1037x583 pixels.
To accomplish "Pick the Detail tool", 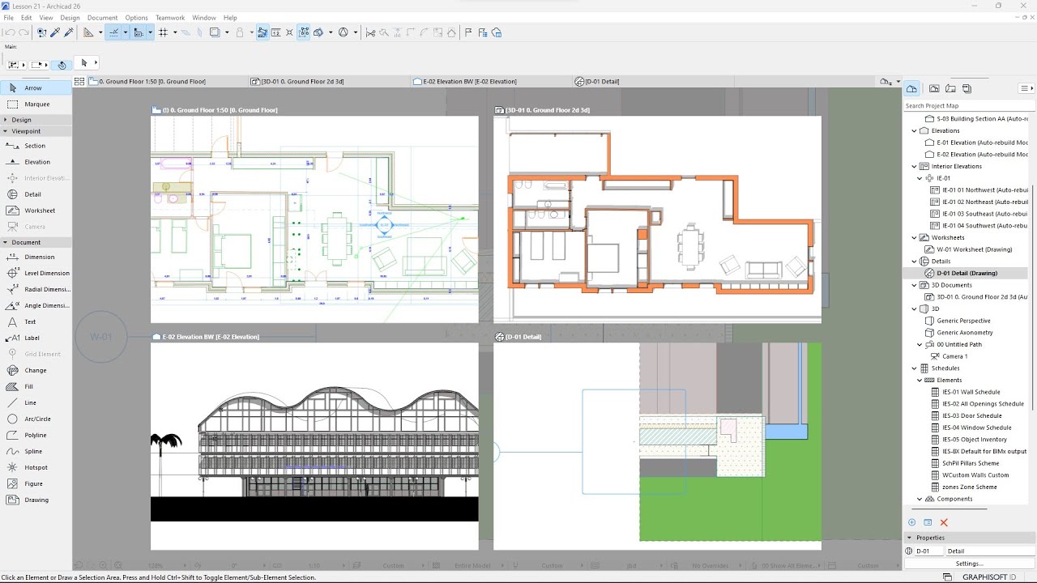I will click(36, 194).
